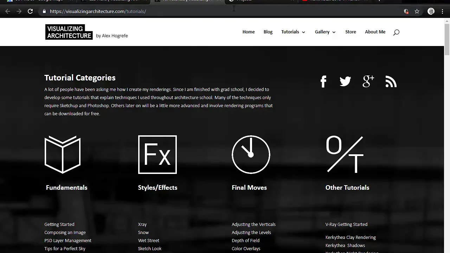This screenshot has height=253, width=450.
Task: Open Tips for a Perfect Sky
Action: [65, 248]
